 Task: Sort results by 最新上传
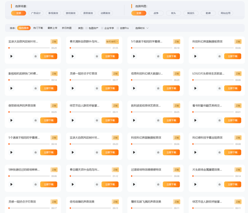(52, 28)
